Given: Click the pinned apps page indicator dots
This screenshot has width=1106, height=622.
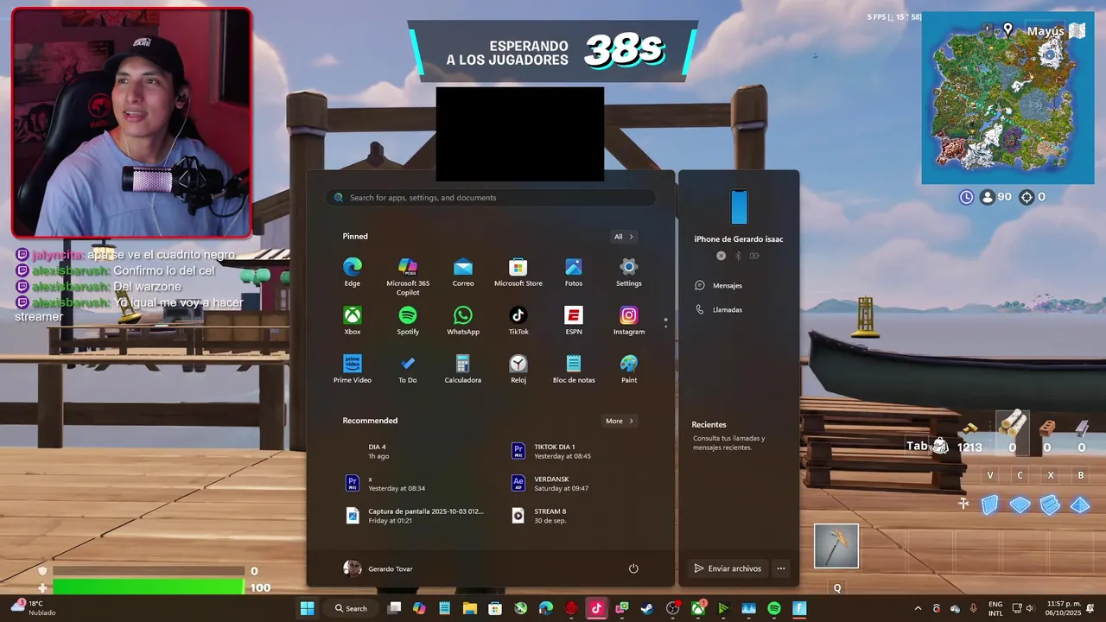Looking at the screenshot, I should pos(665,323).
